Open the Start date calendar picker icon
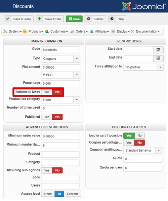The image size is (168, 201). 158,50
